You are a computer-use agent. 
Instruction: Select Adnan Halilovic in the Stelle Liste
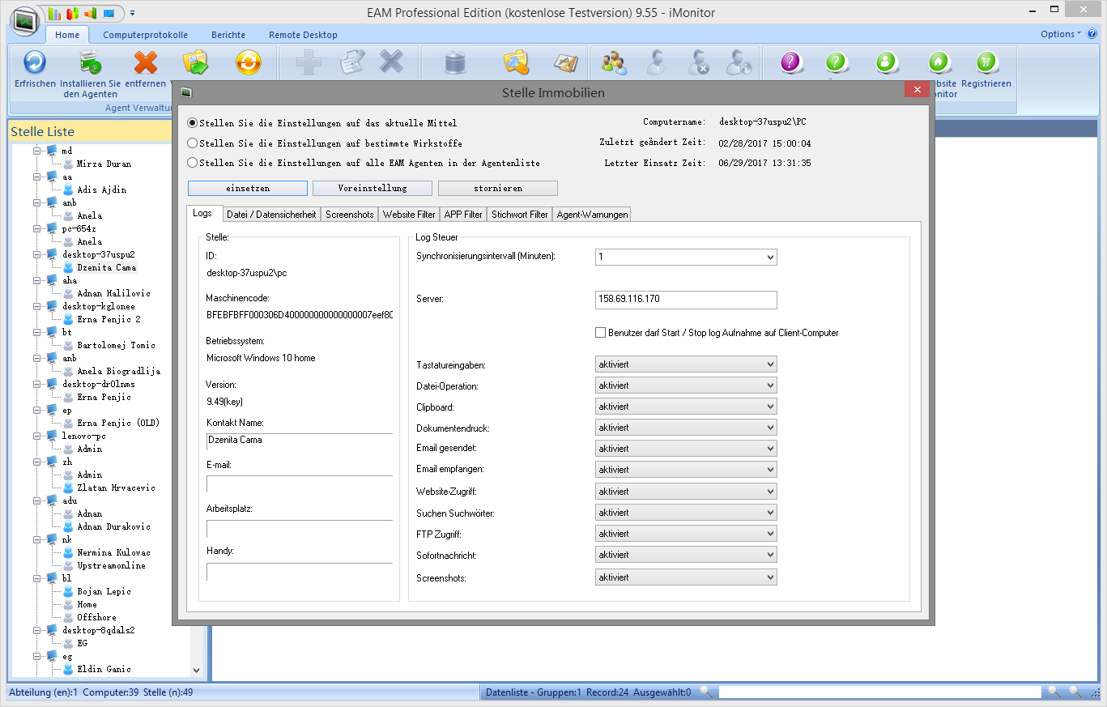tap(113, 293)
